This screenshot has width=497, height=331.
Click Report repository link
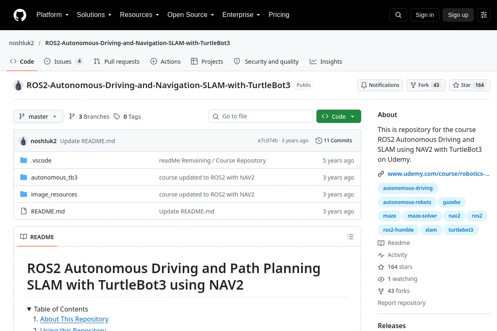[402, 303]
